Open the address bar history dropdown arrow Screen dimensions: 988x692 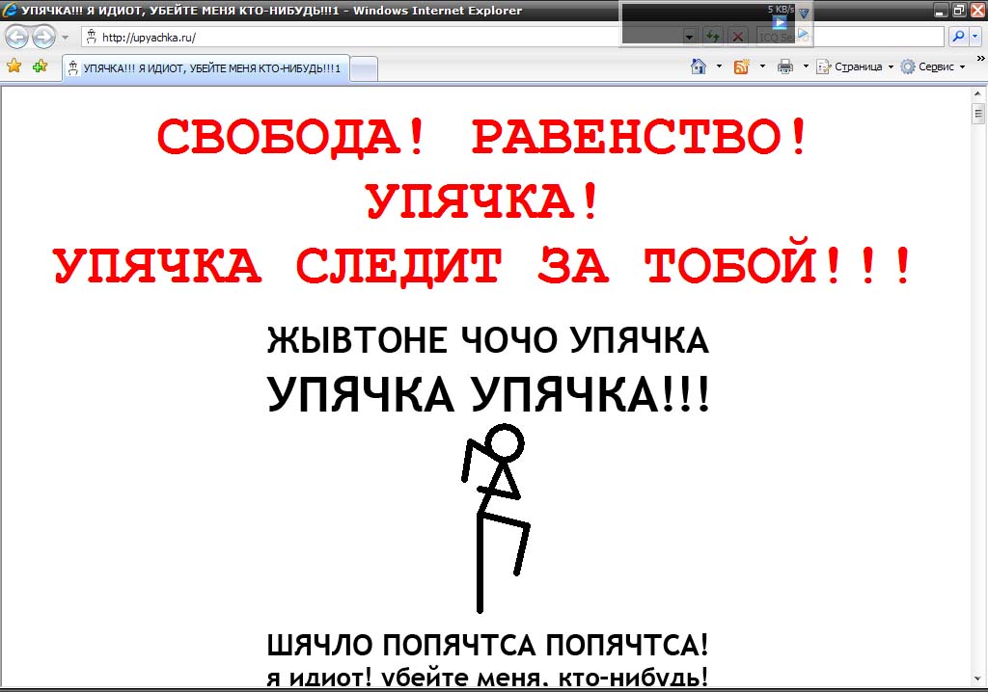coord(689,38)
